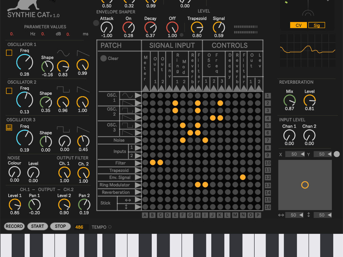Click the row 10 number label
Image resolution: width=343 pixels, height=257 pixels.
click(x=268, y=163)
